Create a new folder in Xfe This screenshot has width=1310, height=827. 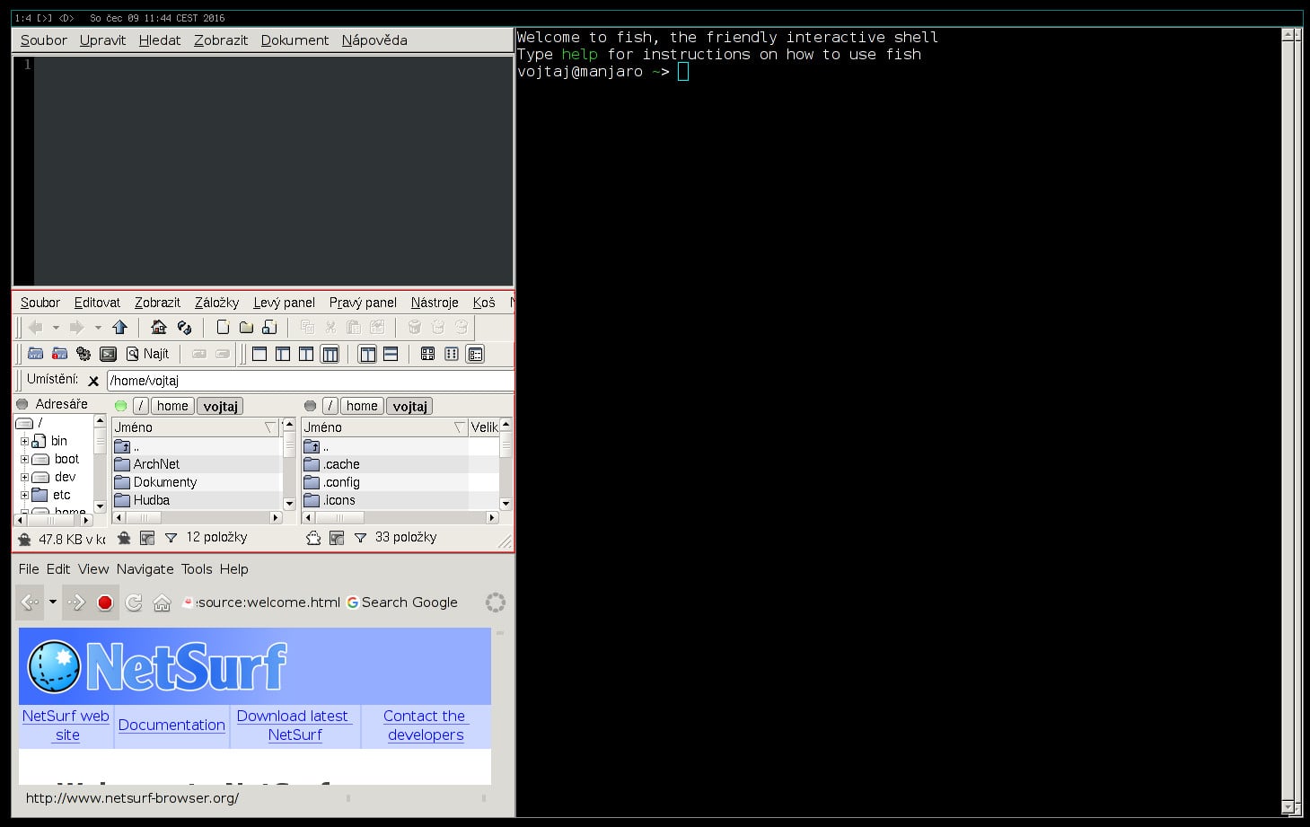pos(246,328)
